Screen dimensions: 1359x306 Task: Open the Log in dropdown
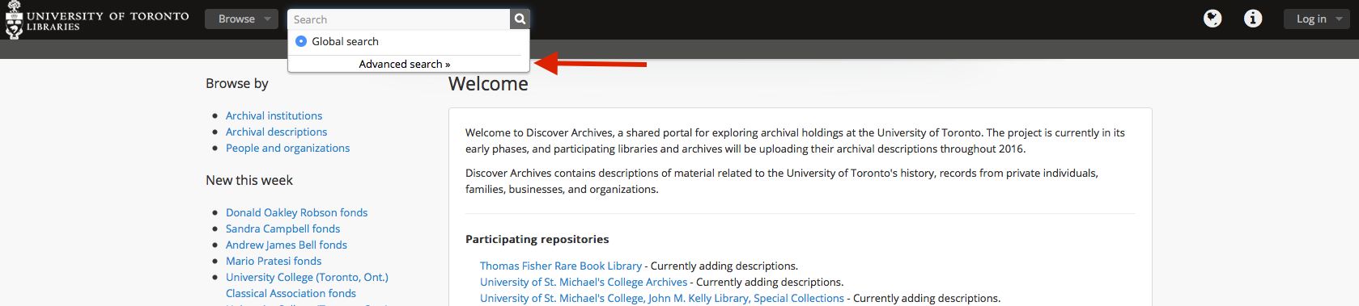[x=1316, y=19]
